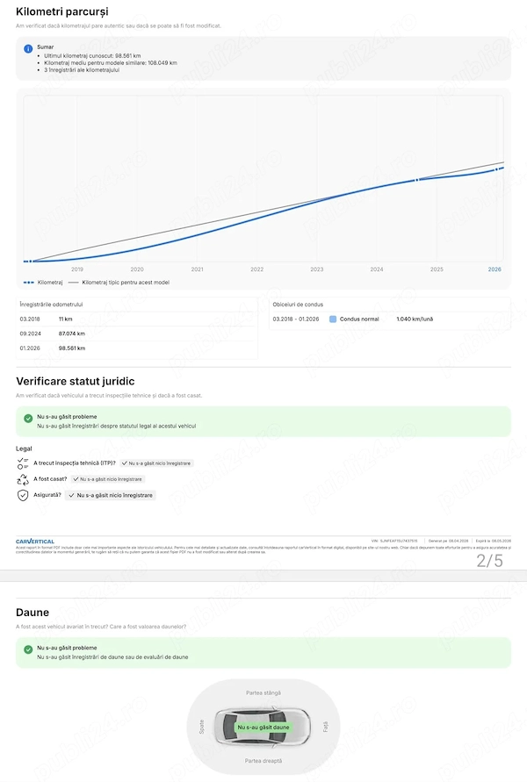Click the car top-view image
Screen dimensions: 527x782
coord(263,727)
